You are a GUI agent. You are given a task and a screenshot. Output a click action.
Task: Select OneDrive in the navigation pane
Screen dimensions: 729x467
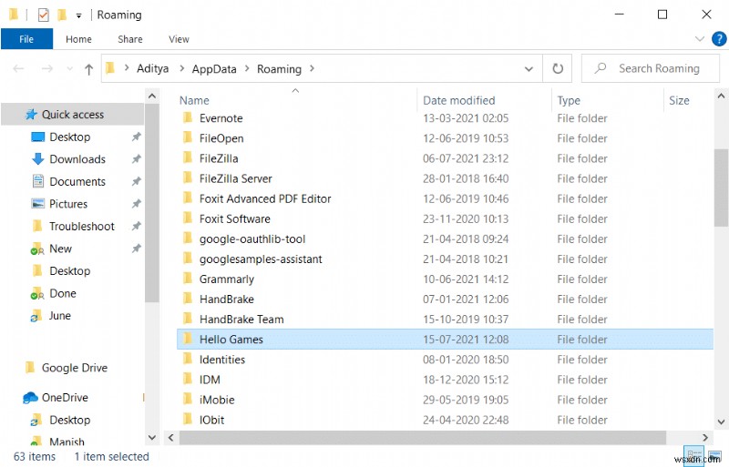(x=65, y=397)
